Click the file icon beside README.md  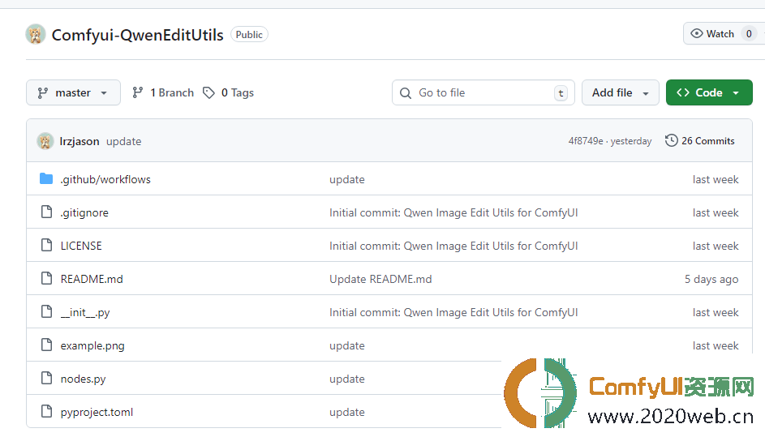tap(46, 278)
